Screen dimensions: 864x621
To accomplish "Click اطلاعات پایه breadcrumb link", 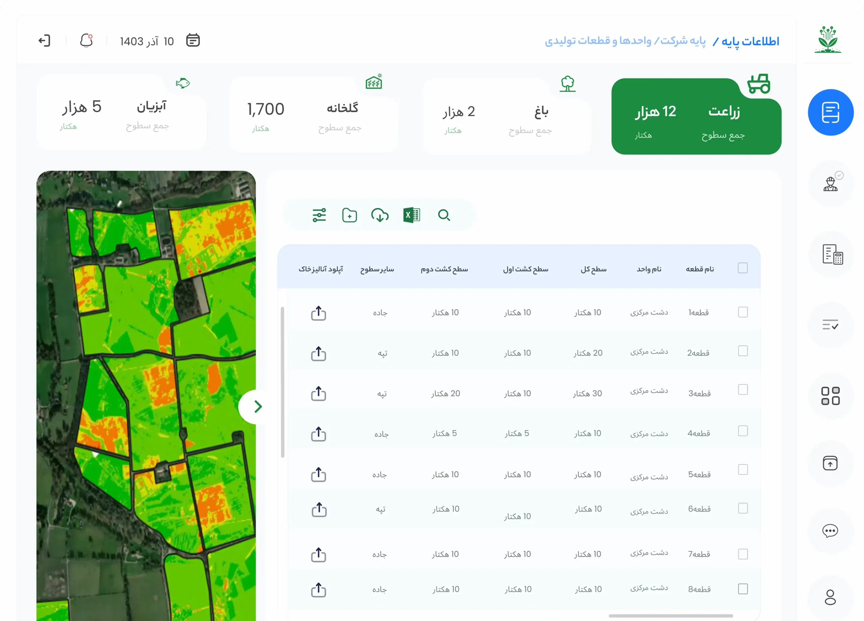I will pyautogui.click(x=751, y=41).
